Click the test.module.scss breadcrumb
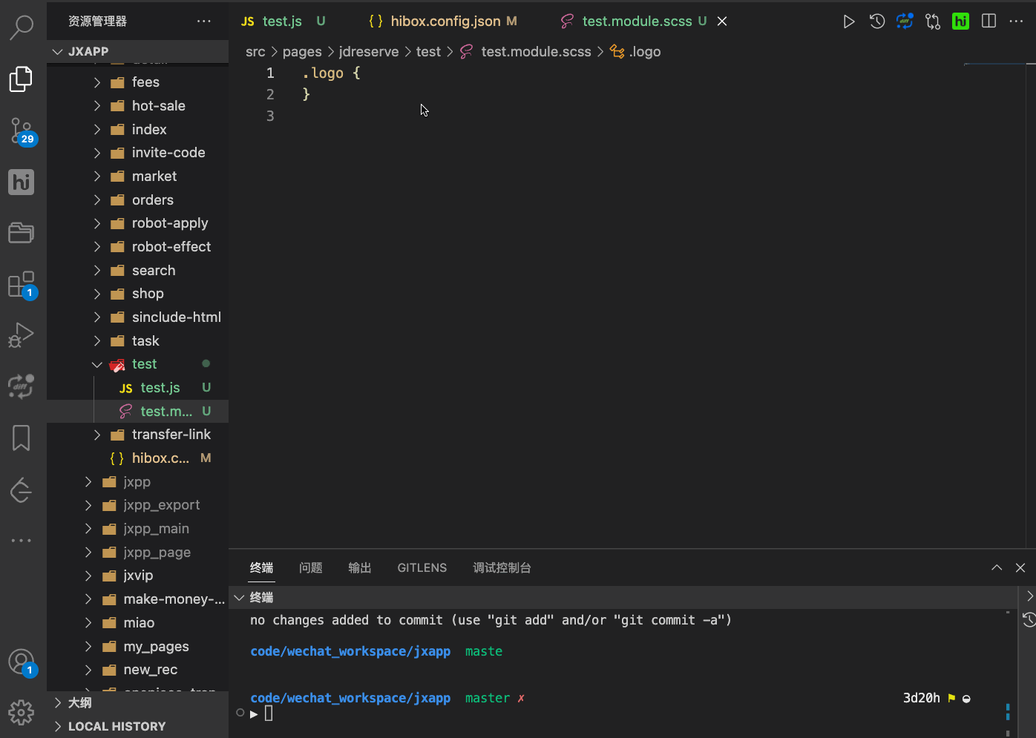The image size is (1036, 738). coord(526,52)
